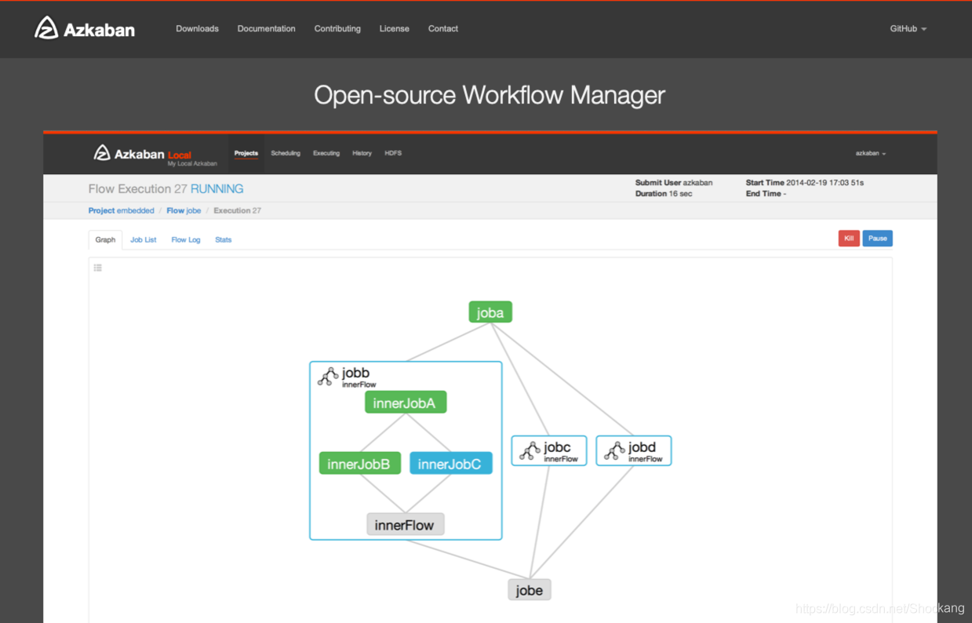Click the jobd embedded flow icon
This screenshot has height=623, width=972.
pyautogui.click(x=614, y=450)
